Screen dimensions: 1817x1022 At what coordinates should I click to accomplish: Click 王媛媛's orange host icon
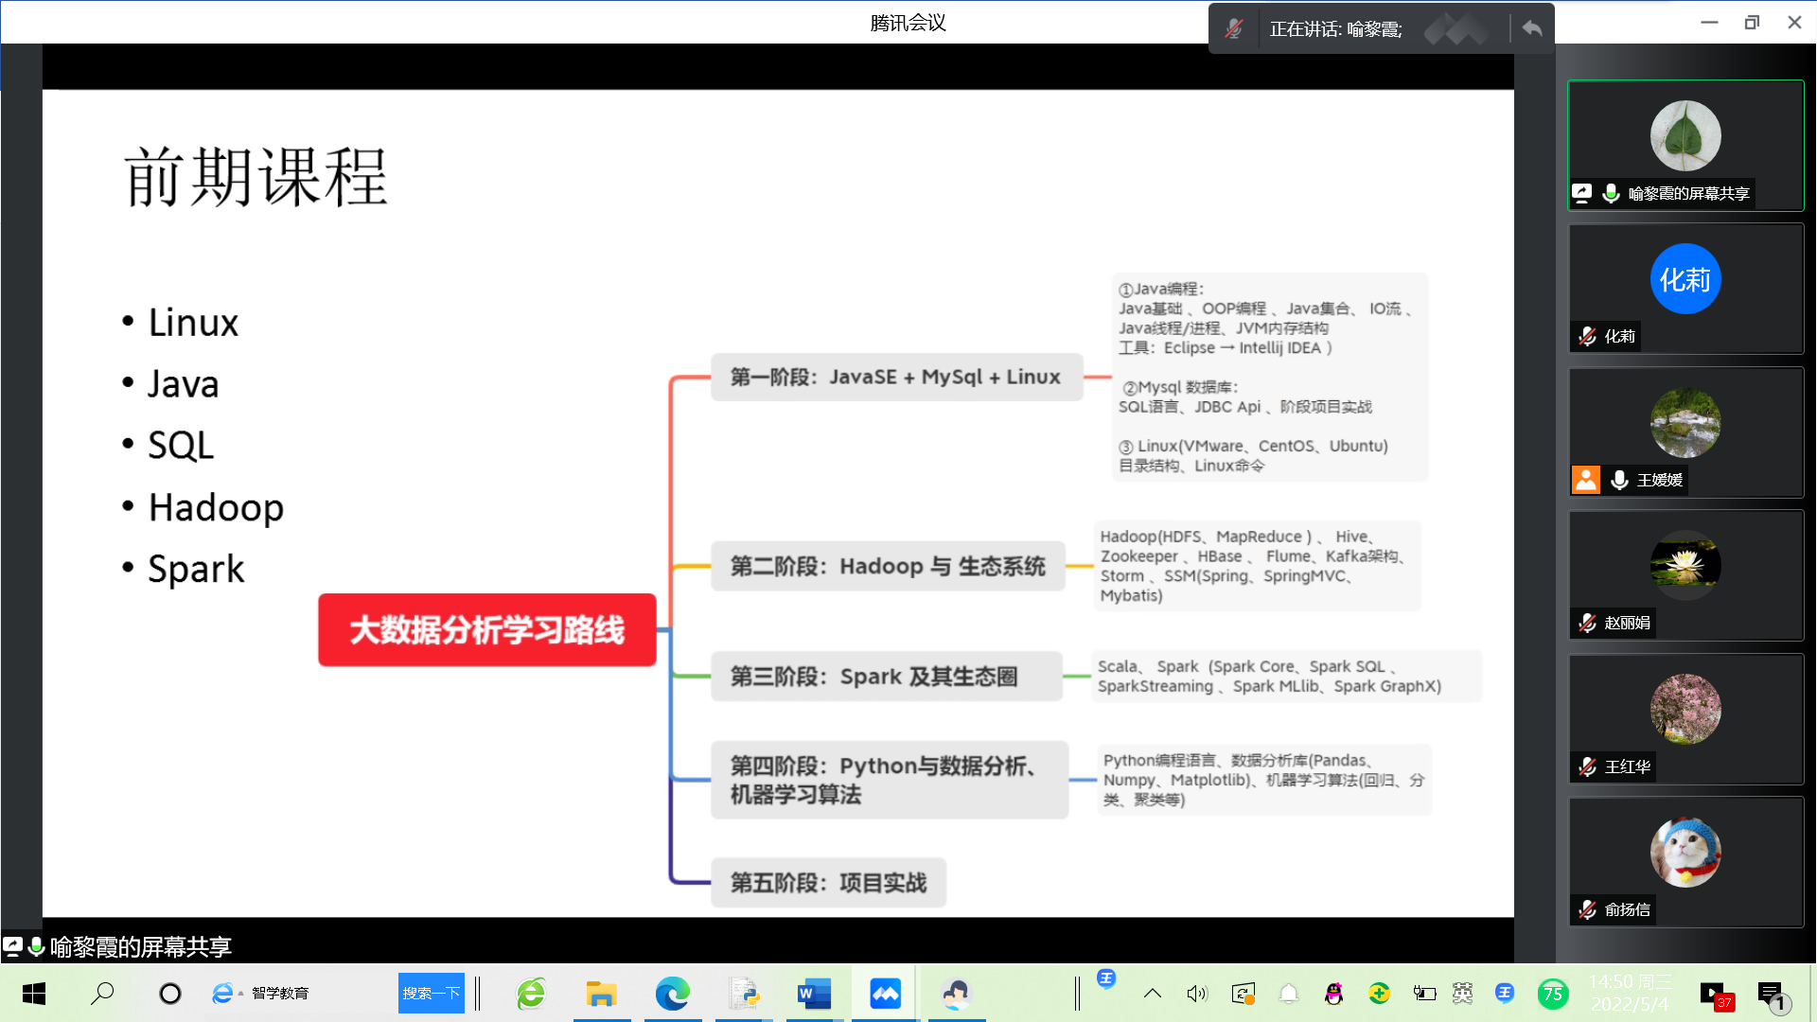[x=1586, y=480]
